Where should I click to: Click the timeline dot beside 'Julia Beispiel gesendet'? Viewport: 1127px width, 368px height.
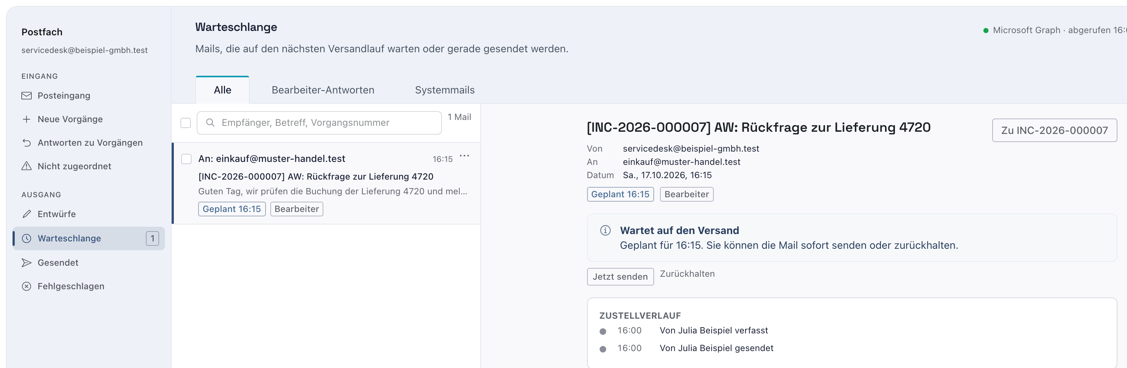point(603,349)
